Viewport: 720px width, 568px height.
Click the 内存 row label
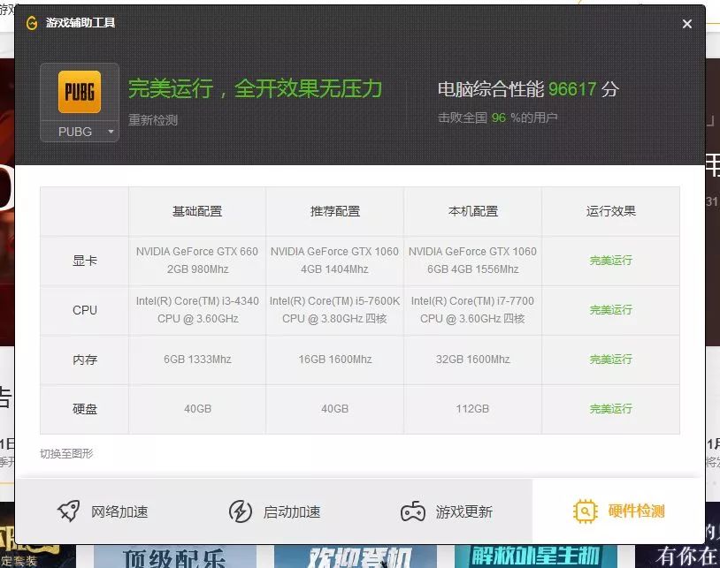85,360
